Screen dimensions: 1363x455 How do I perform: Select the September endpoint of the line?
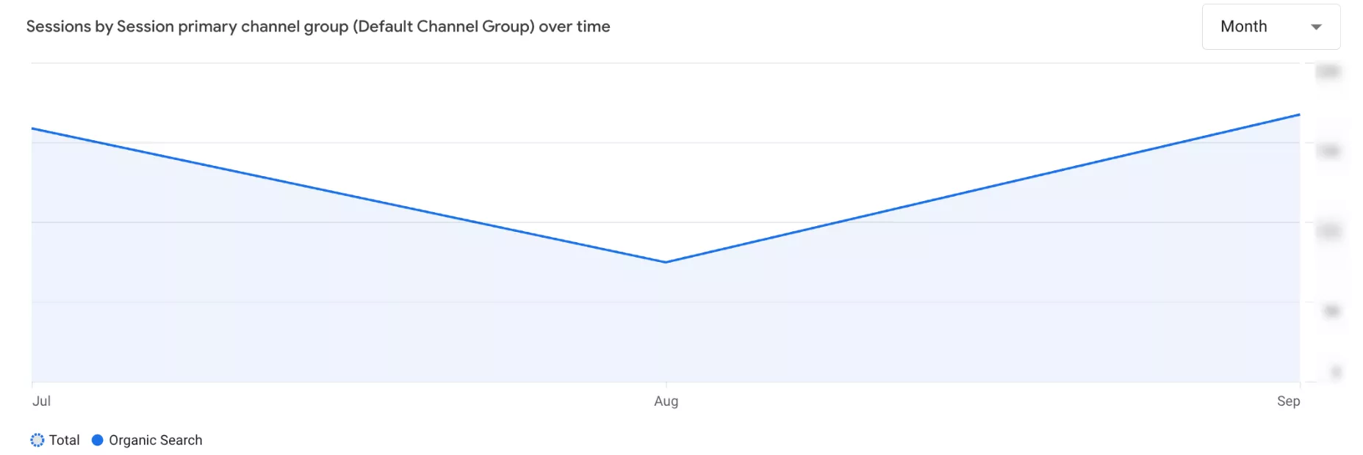pyautogui.click(x=1299, y=114)
